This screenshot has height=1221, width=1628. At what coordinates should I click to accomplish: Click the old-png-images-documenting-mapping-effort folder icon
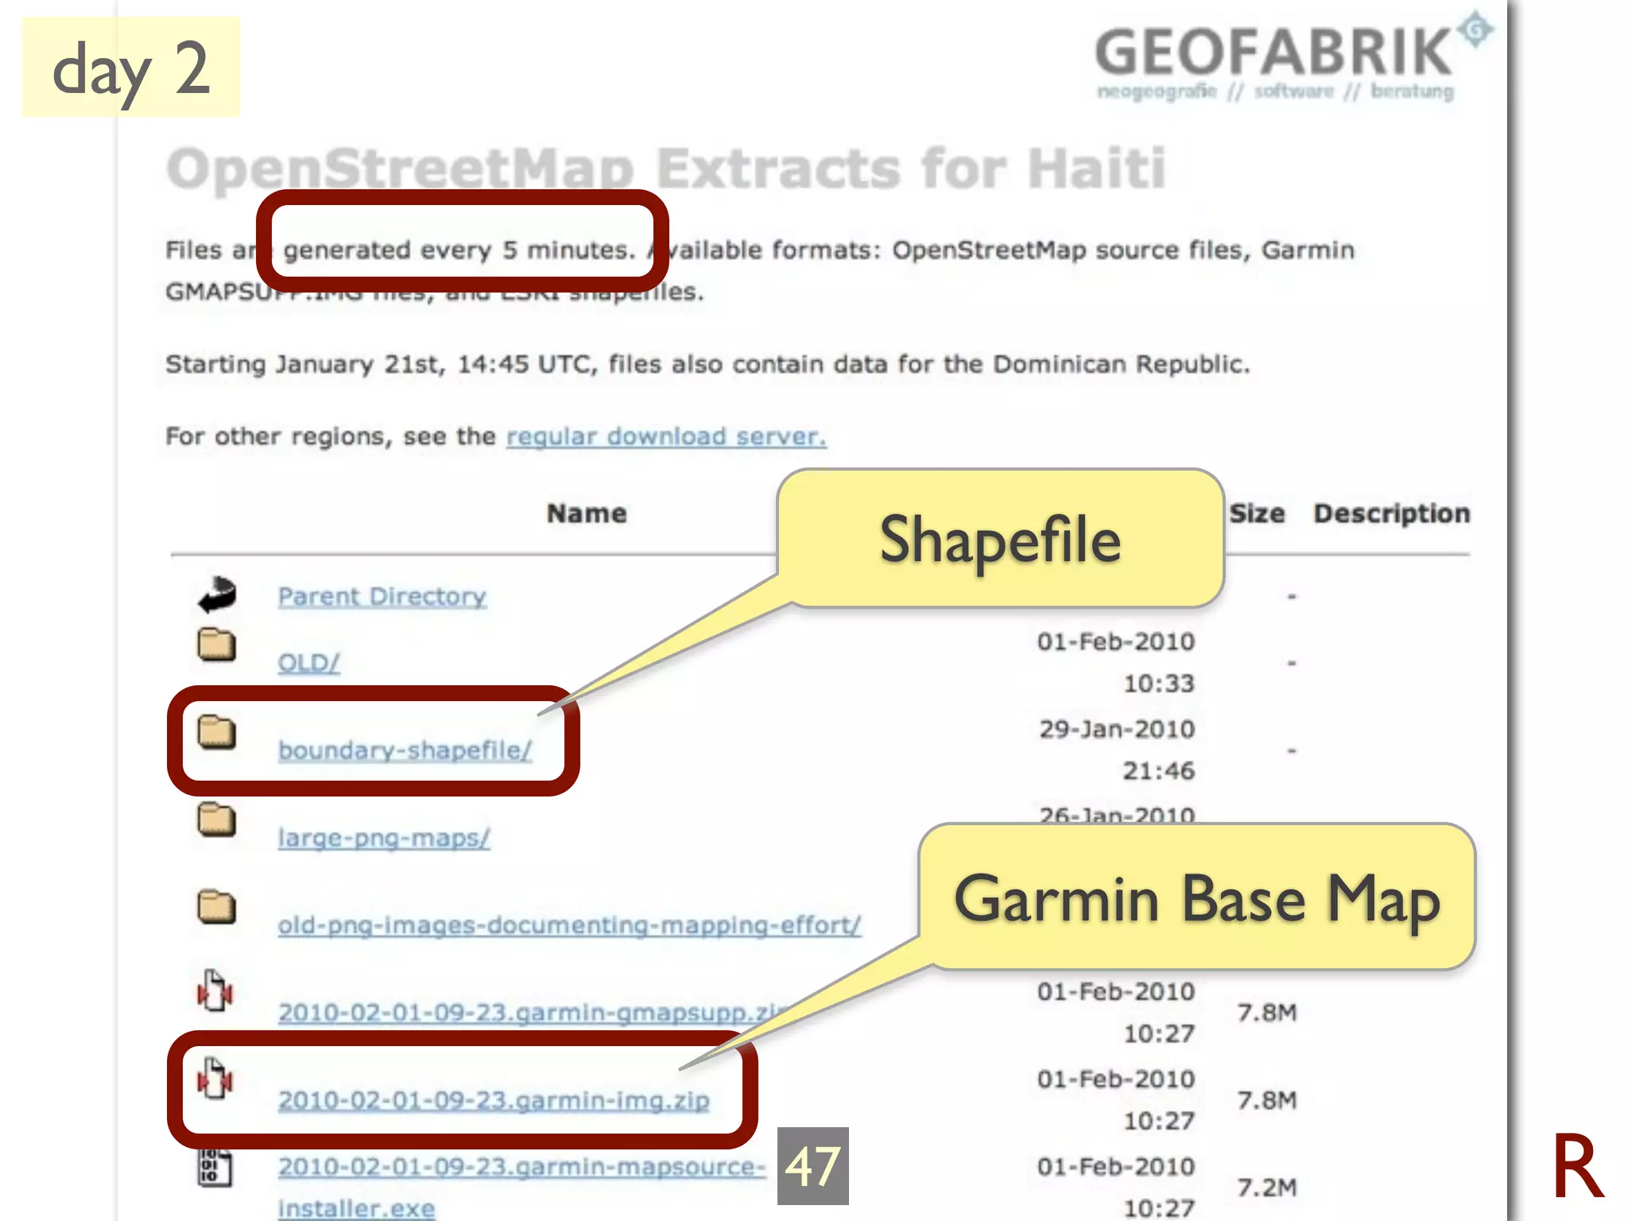point(216,906)
